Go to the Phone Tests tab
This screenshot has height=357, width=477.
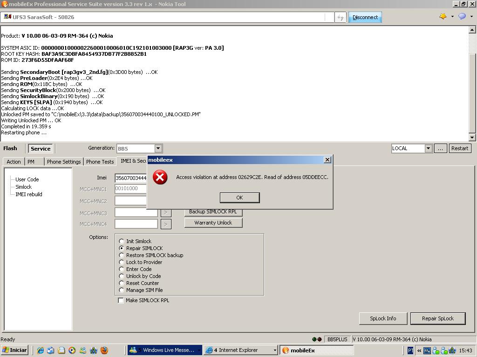[100, 162]
